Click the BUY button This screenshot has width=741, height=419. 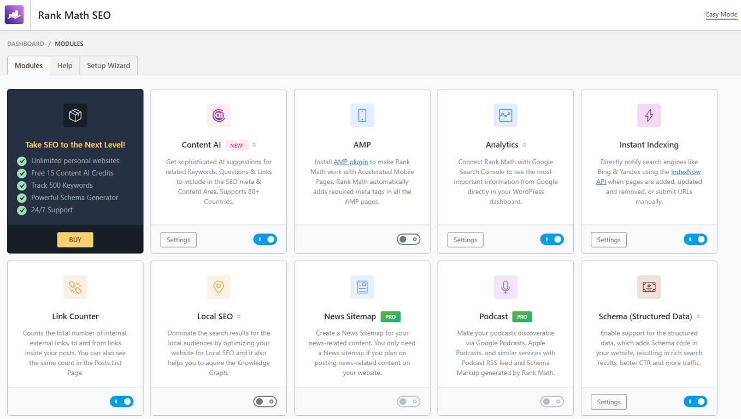75,240
